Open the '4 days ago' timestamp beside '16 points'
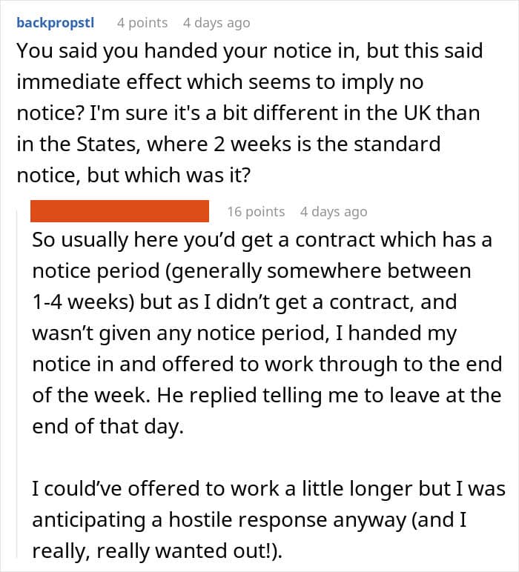The width and height of the screenshot is (519, 572). point(334,212)
